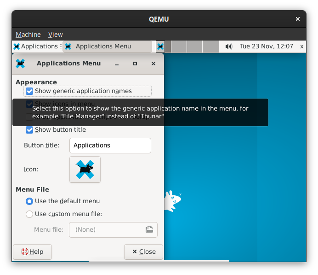This screenshot has width=318, height=275.
Task: Select Applications Menu taskbar window button
Action: [107, 47]
